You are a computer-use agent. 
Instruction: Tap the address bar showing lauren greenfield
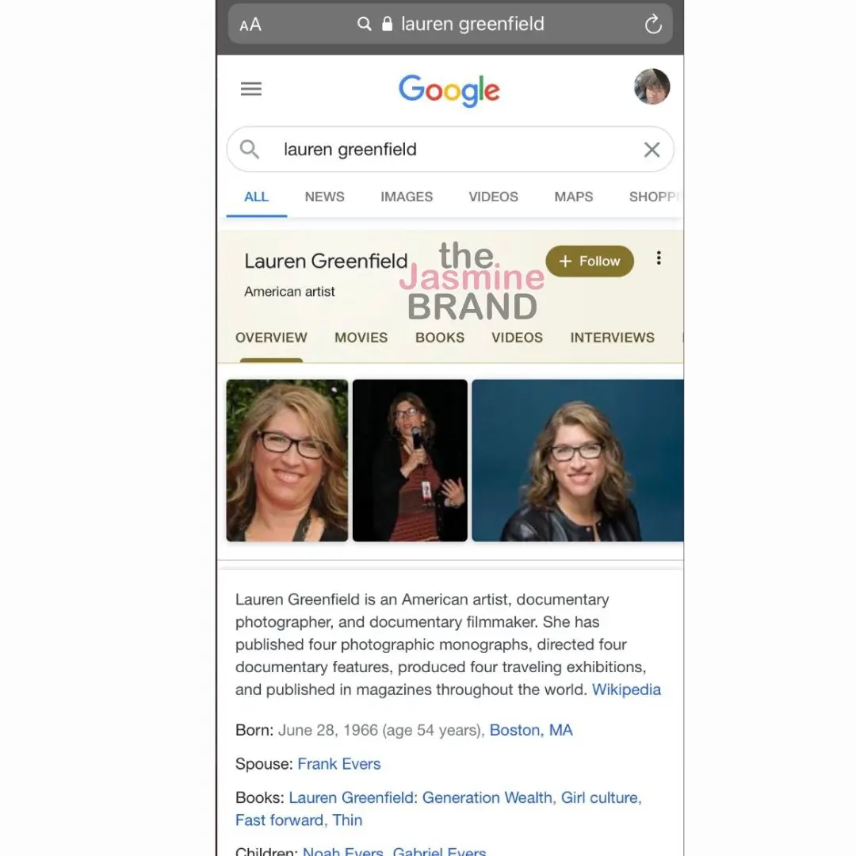pyautogui.click(x=450, y=24)
